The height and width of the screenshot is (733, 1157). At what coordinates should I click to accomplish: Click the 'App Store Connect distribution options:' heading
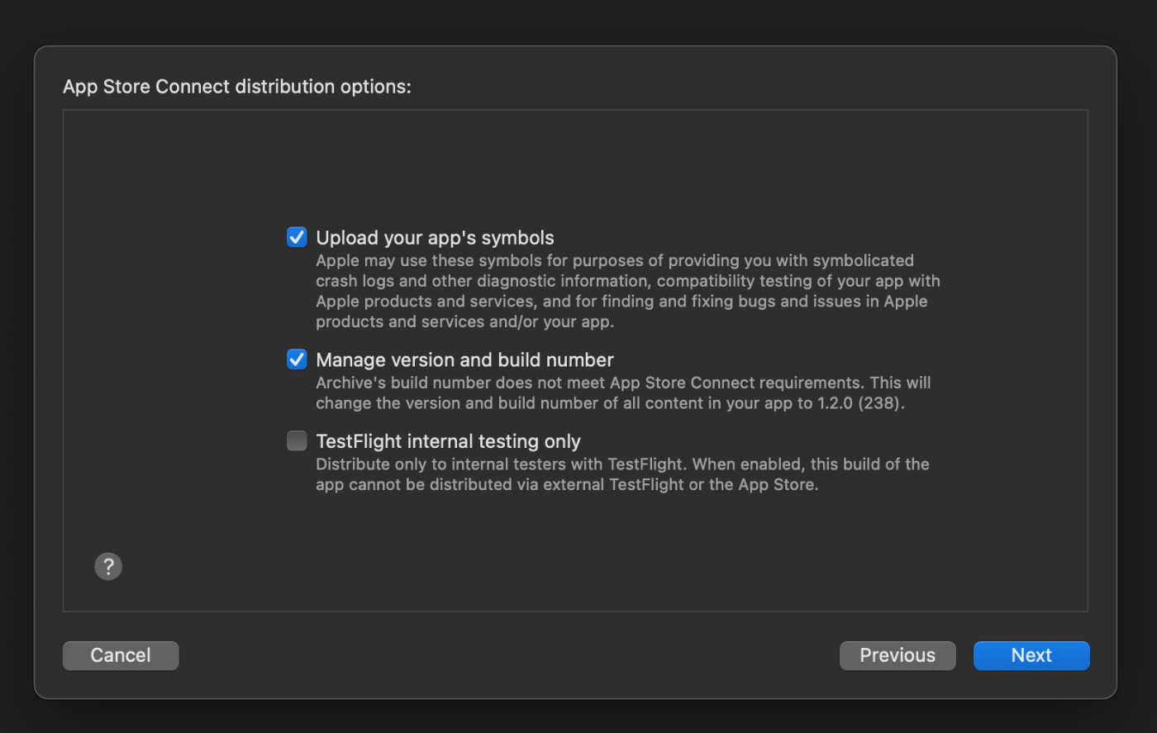click(237, 87)
